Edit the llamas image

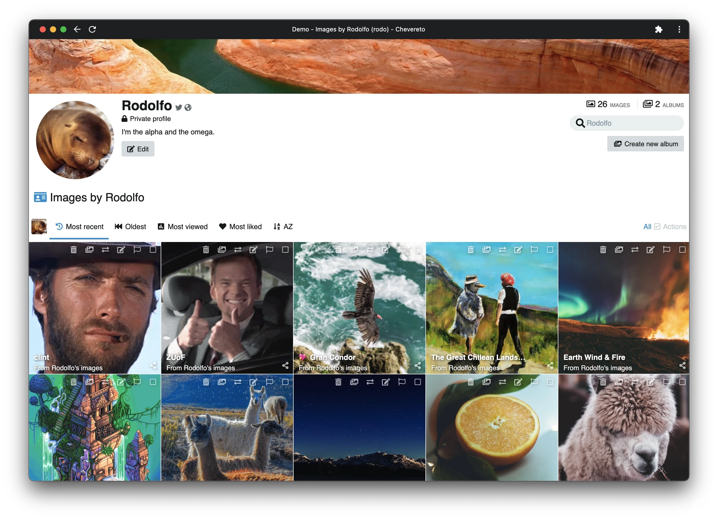point(254,382)
